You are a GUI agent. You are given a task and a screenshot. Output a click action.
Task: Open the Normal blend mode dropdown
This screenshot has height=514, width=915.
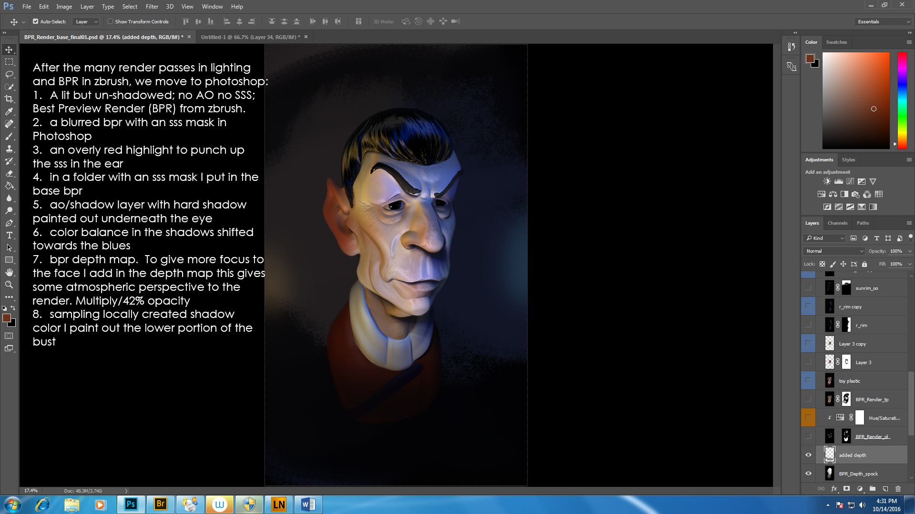tap(834, 251)
